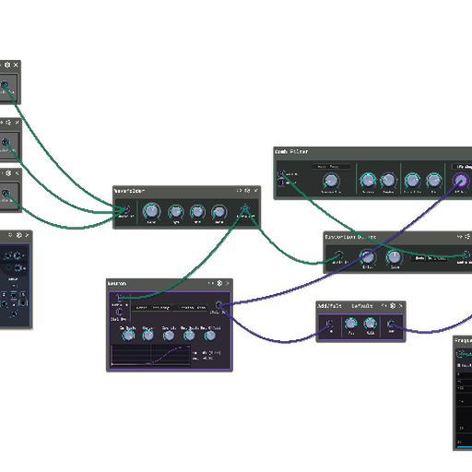
Task: Click the Comb Filter lower input port
Action: (281, 183)
